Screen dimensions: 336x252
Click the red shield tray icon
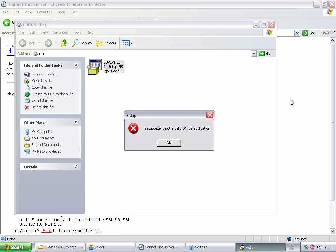(312, 247)
